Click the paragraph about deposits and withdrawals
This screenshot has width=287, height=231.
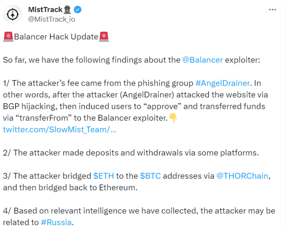point(131,153)
